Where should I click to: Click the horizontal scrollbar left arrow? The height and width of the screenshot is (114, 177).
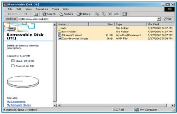(59, 105)
